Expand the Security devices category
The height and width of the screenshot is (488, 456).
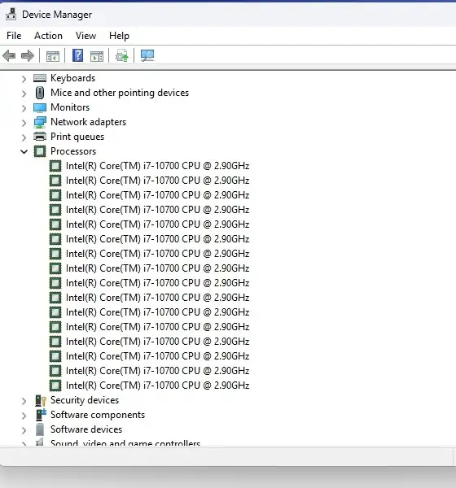pos(24,401)
